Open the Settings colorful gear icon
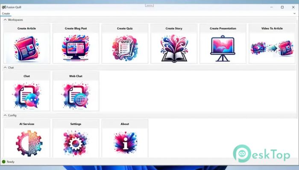This screenshot has width=299, height=170. (76, 143)
